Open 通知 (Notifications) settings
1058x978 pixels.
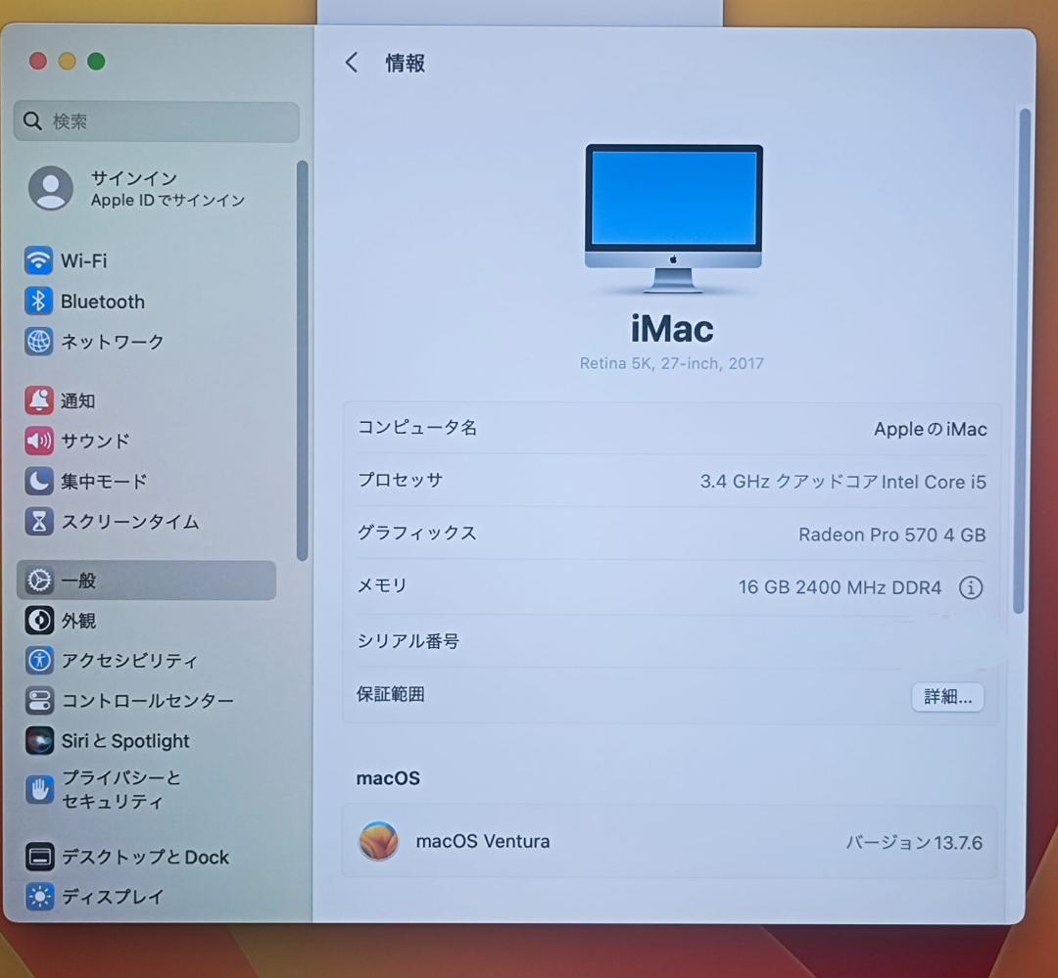pyautogui.click(x=37, y=400)
